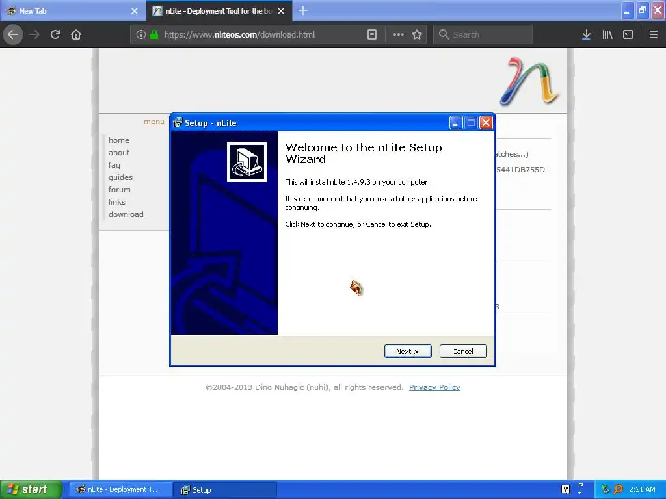Screen dimensions: 666x499
Task: Minimize the Setup - nLite dialog
Action: 455,123
